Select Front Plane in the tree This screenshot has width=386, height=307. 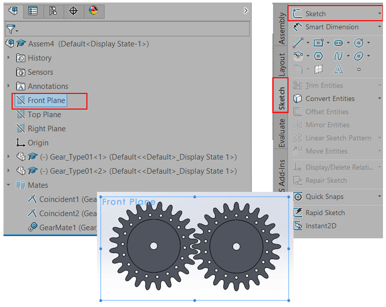41,100
